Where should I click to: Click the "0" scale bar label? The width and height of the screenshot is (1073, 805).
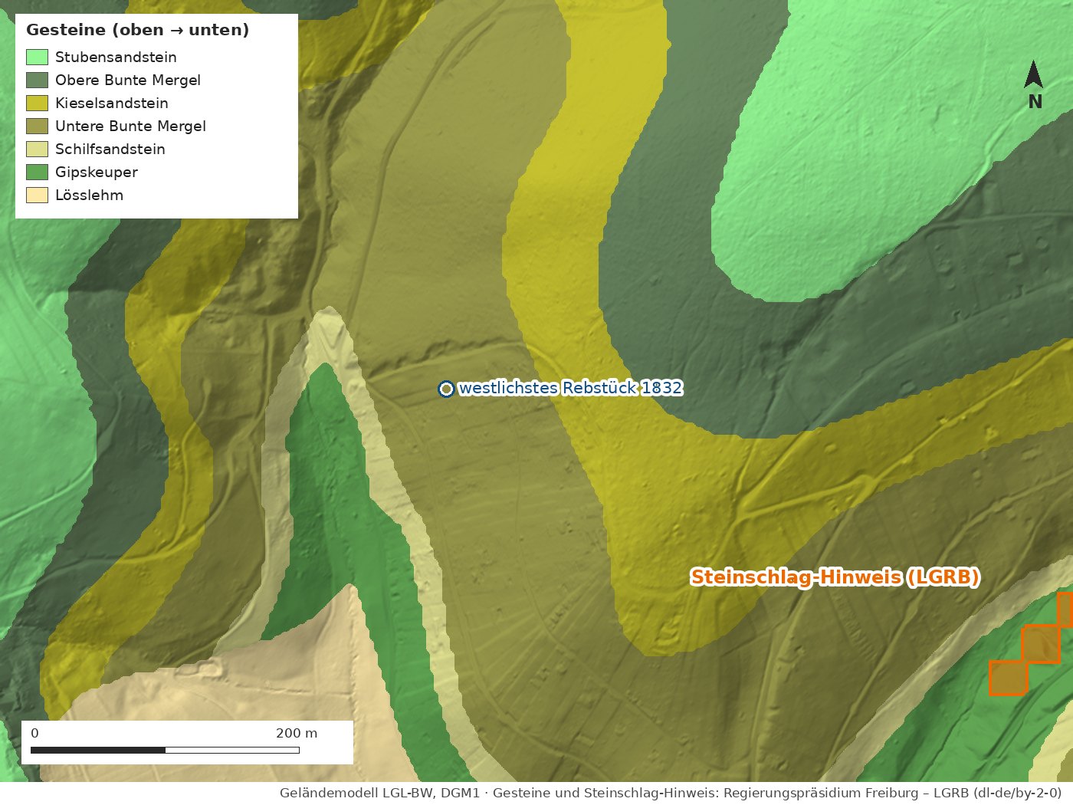point(34,733)
